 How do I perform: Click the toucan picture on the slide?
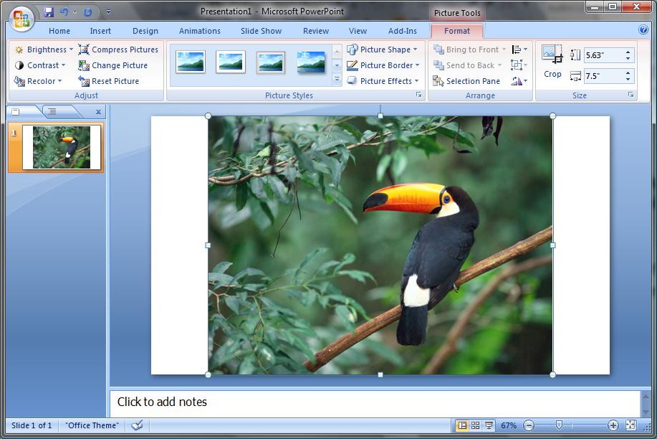[380, 245]
